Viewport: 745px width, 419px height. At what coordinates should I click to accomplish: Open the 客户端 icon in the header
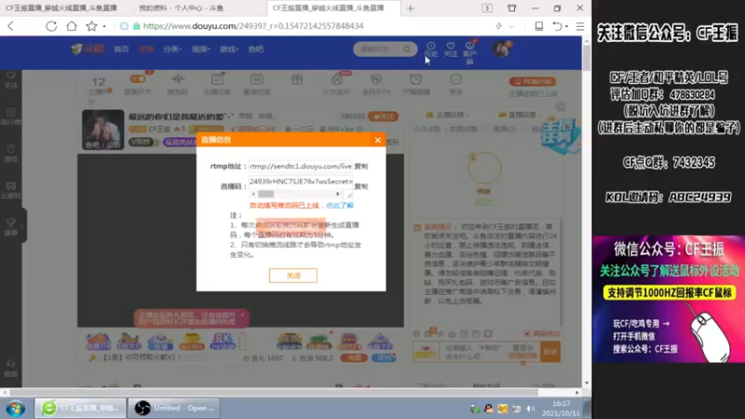pos(470,52)
